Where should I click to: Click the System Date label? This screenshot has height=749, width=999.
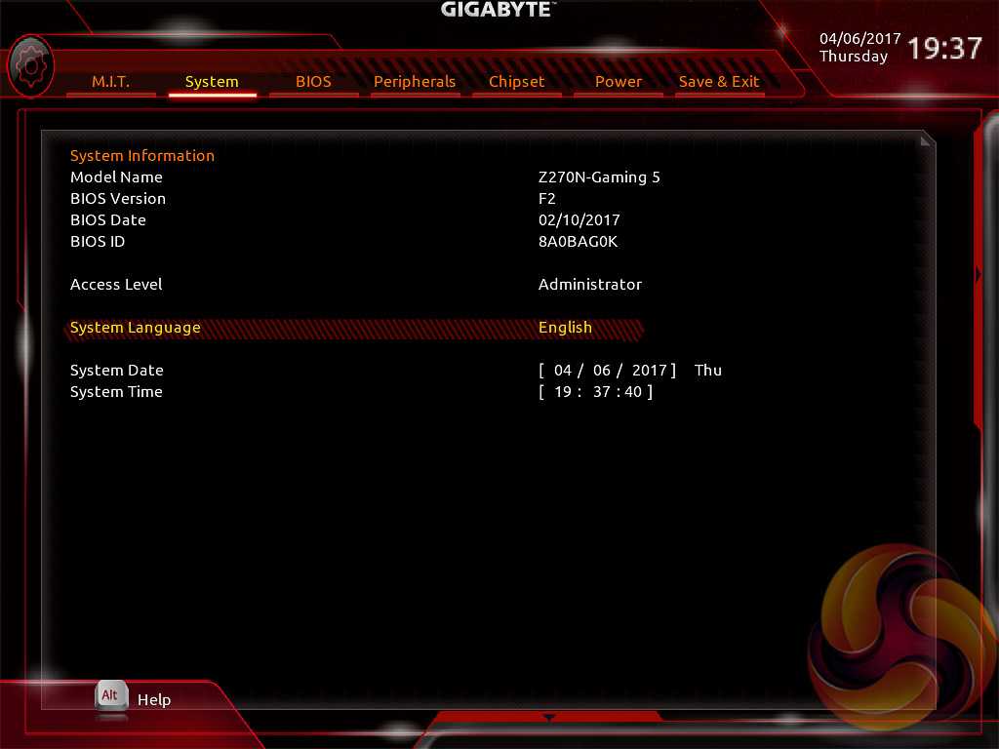tap(117, 371)
